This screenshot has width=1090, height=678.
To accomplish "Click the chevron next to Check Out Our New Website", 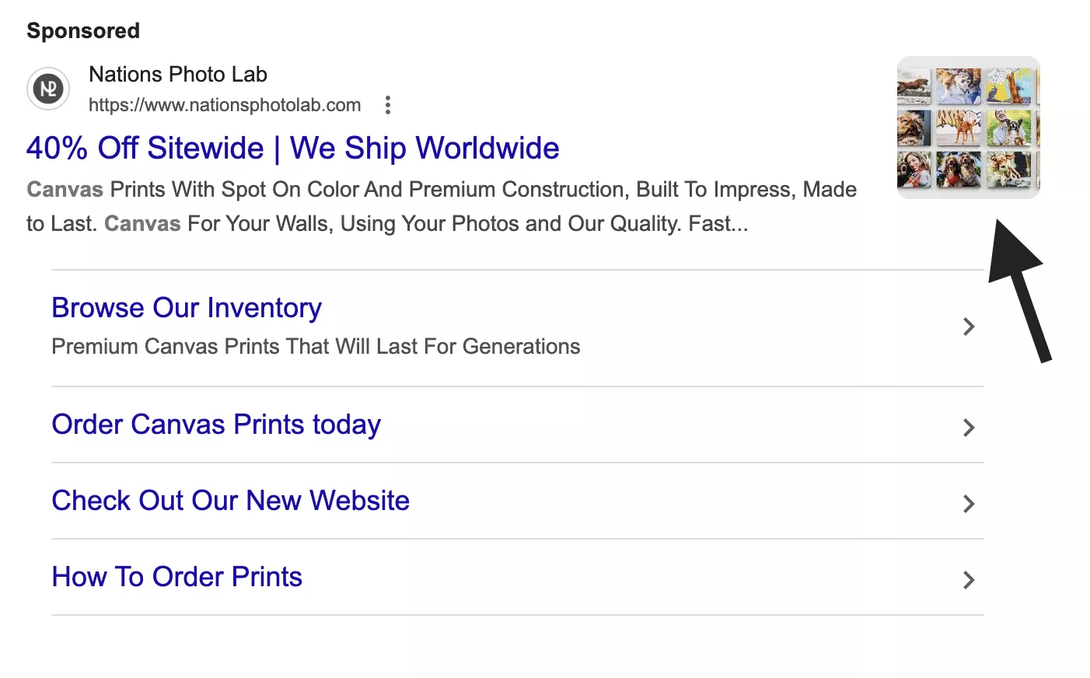I will 968,503.
